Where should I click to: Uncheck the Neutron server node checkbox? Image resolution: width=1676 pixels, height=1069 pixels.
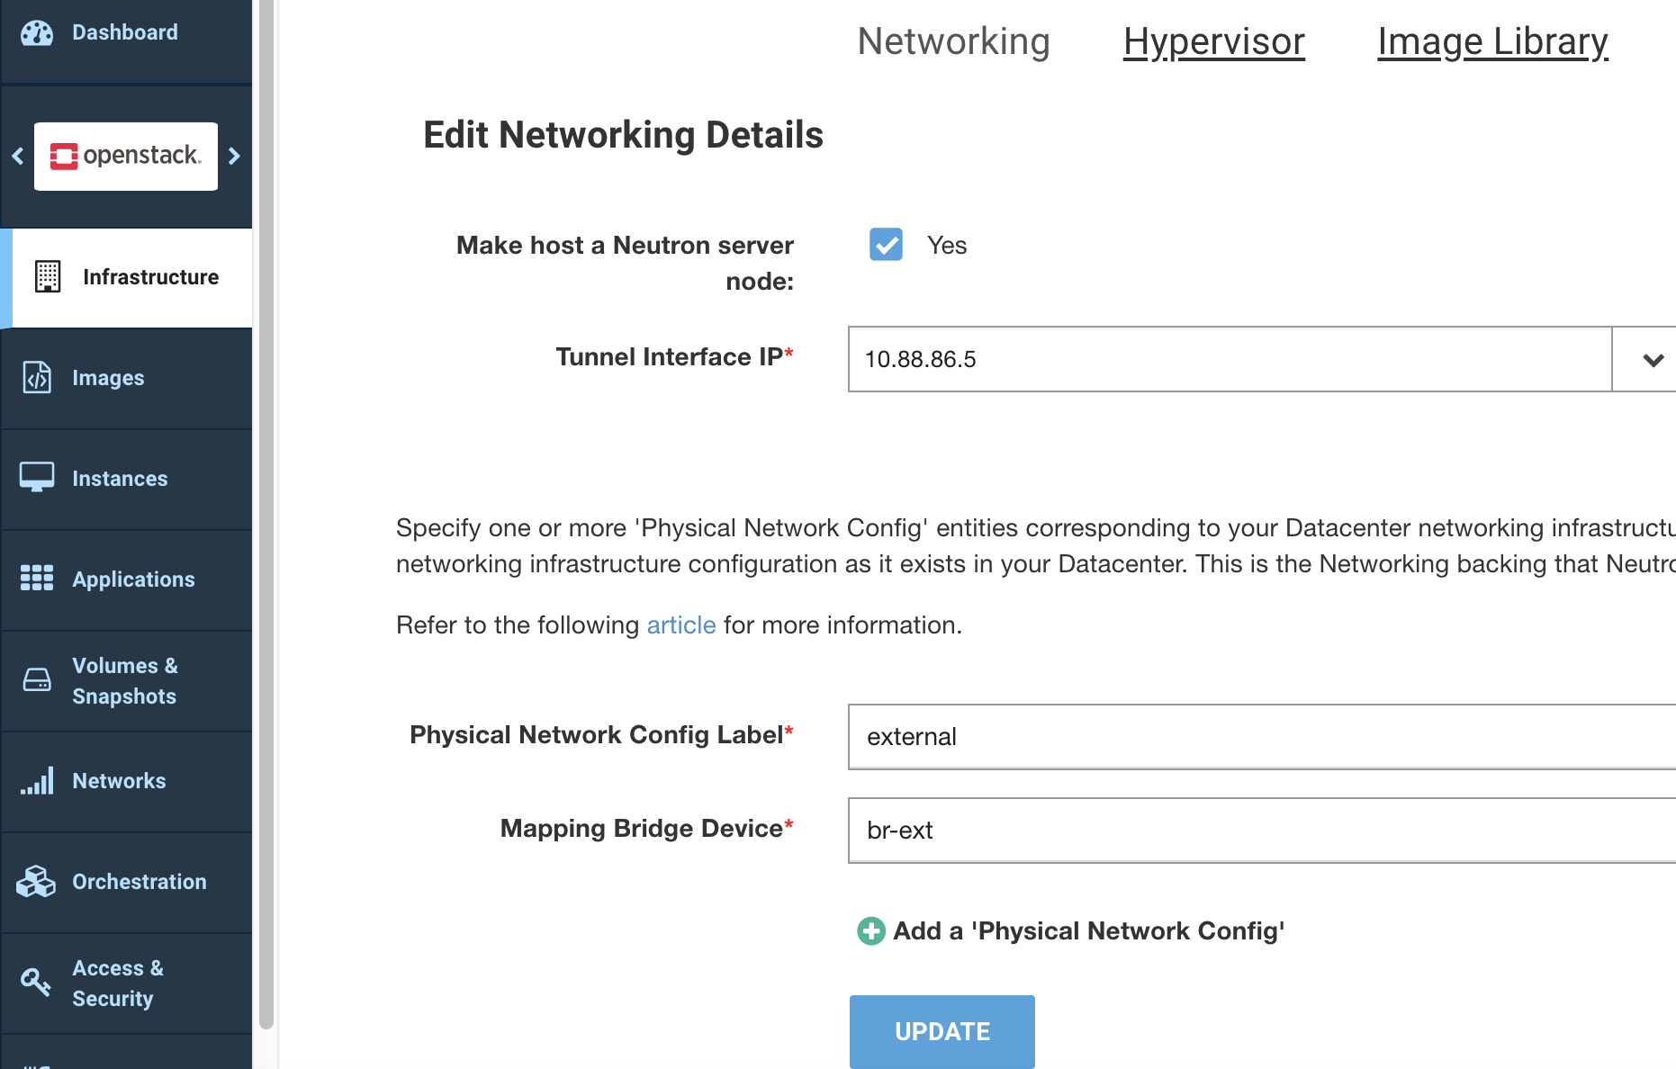pos(886,245)
